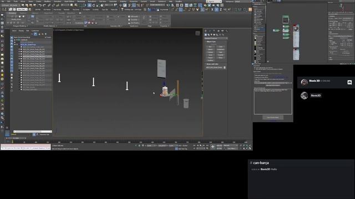Click the Cone primitive button
This screenshot has width=355, height=199.
coord(221,46)
